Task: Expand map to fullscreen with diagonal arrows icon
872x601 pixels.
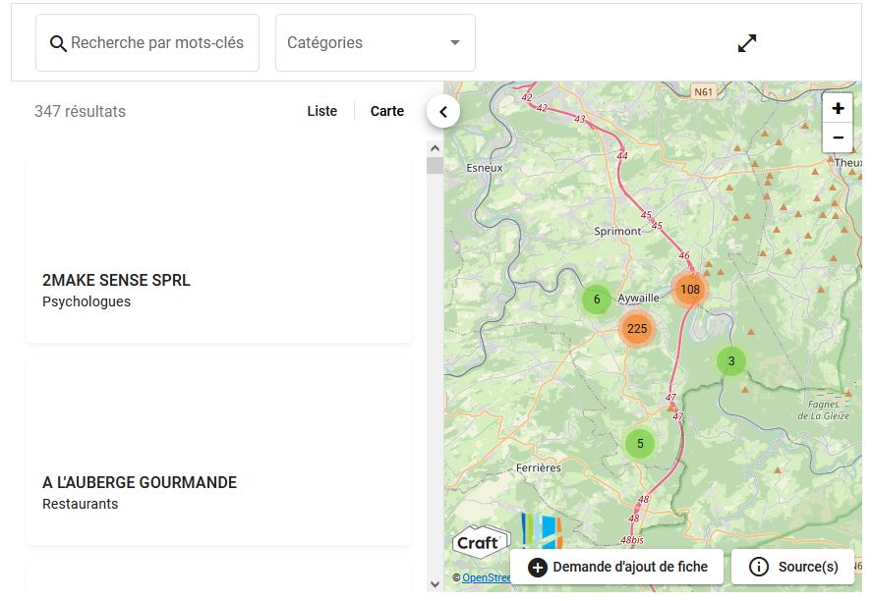Action: [747, 43]
